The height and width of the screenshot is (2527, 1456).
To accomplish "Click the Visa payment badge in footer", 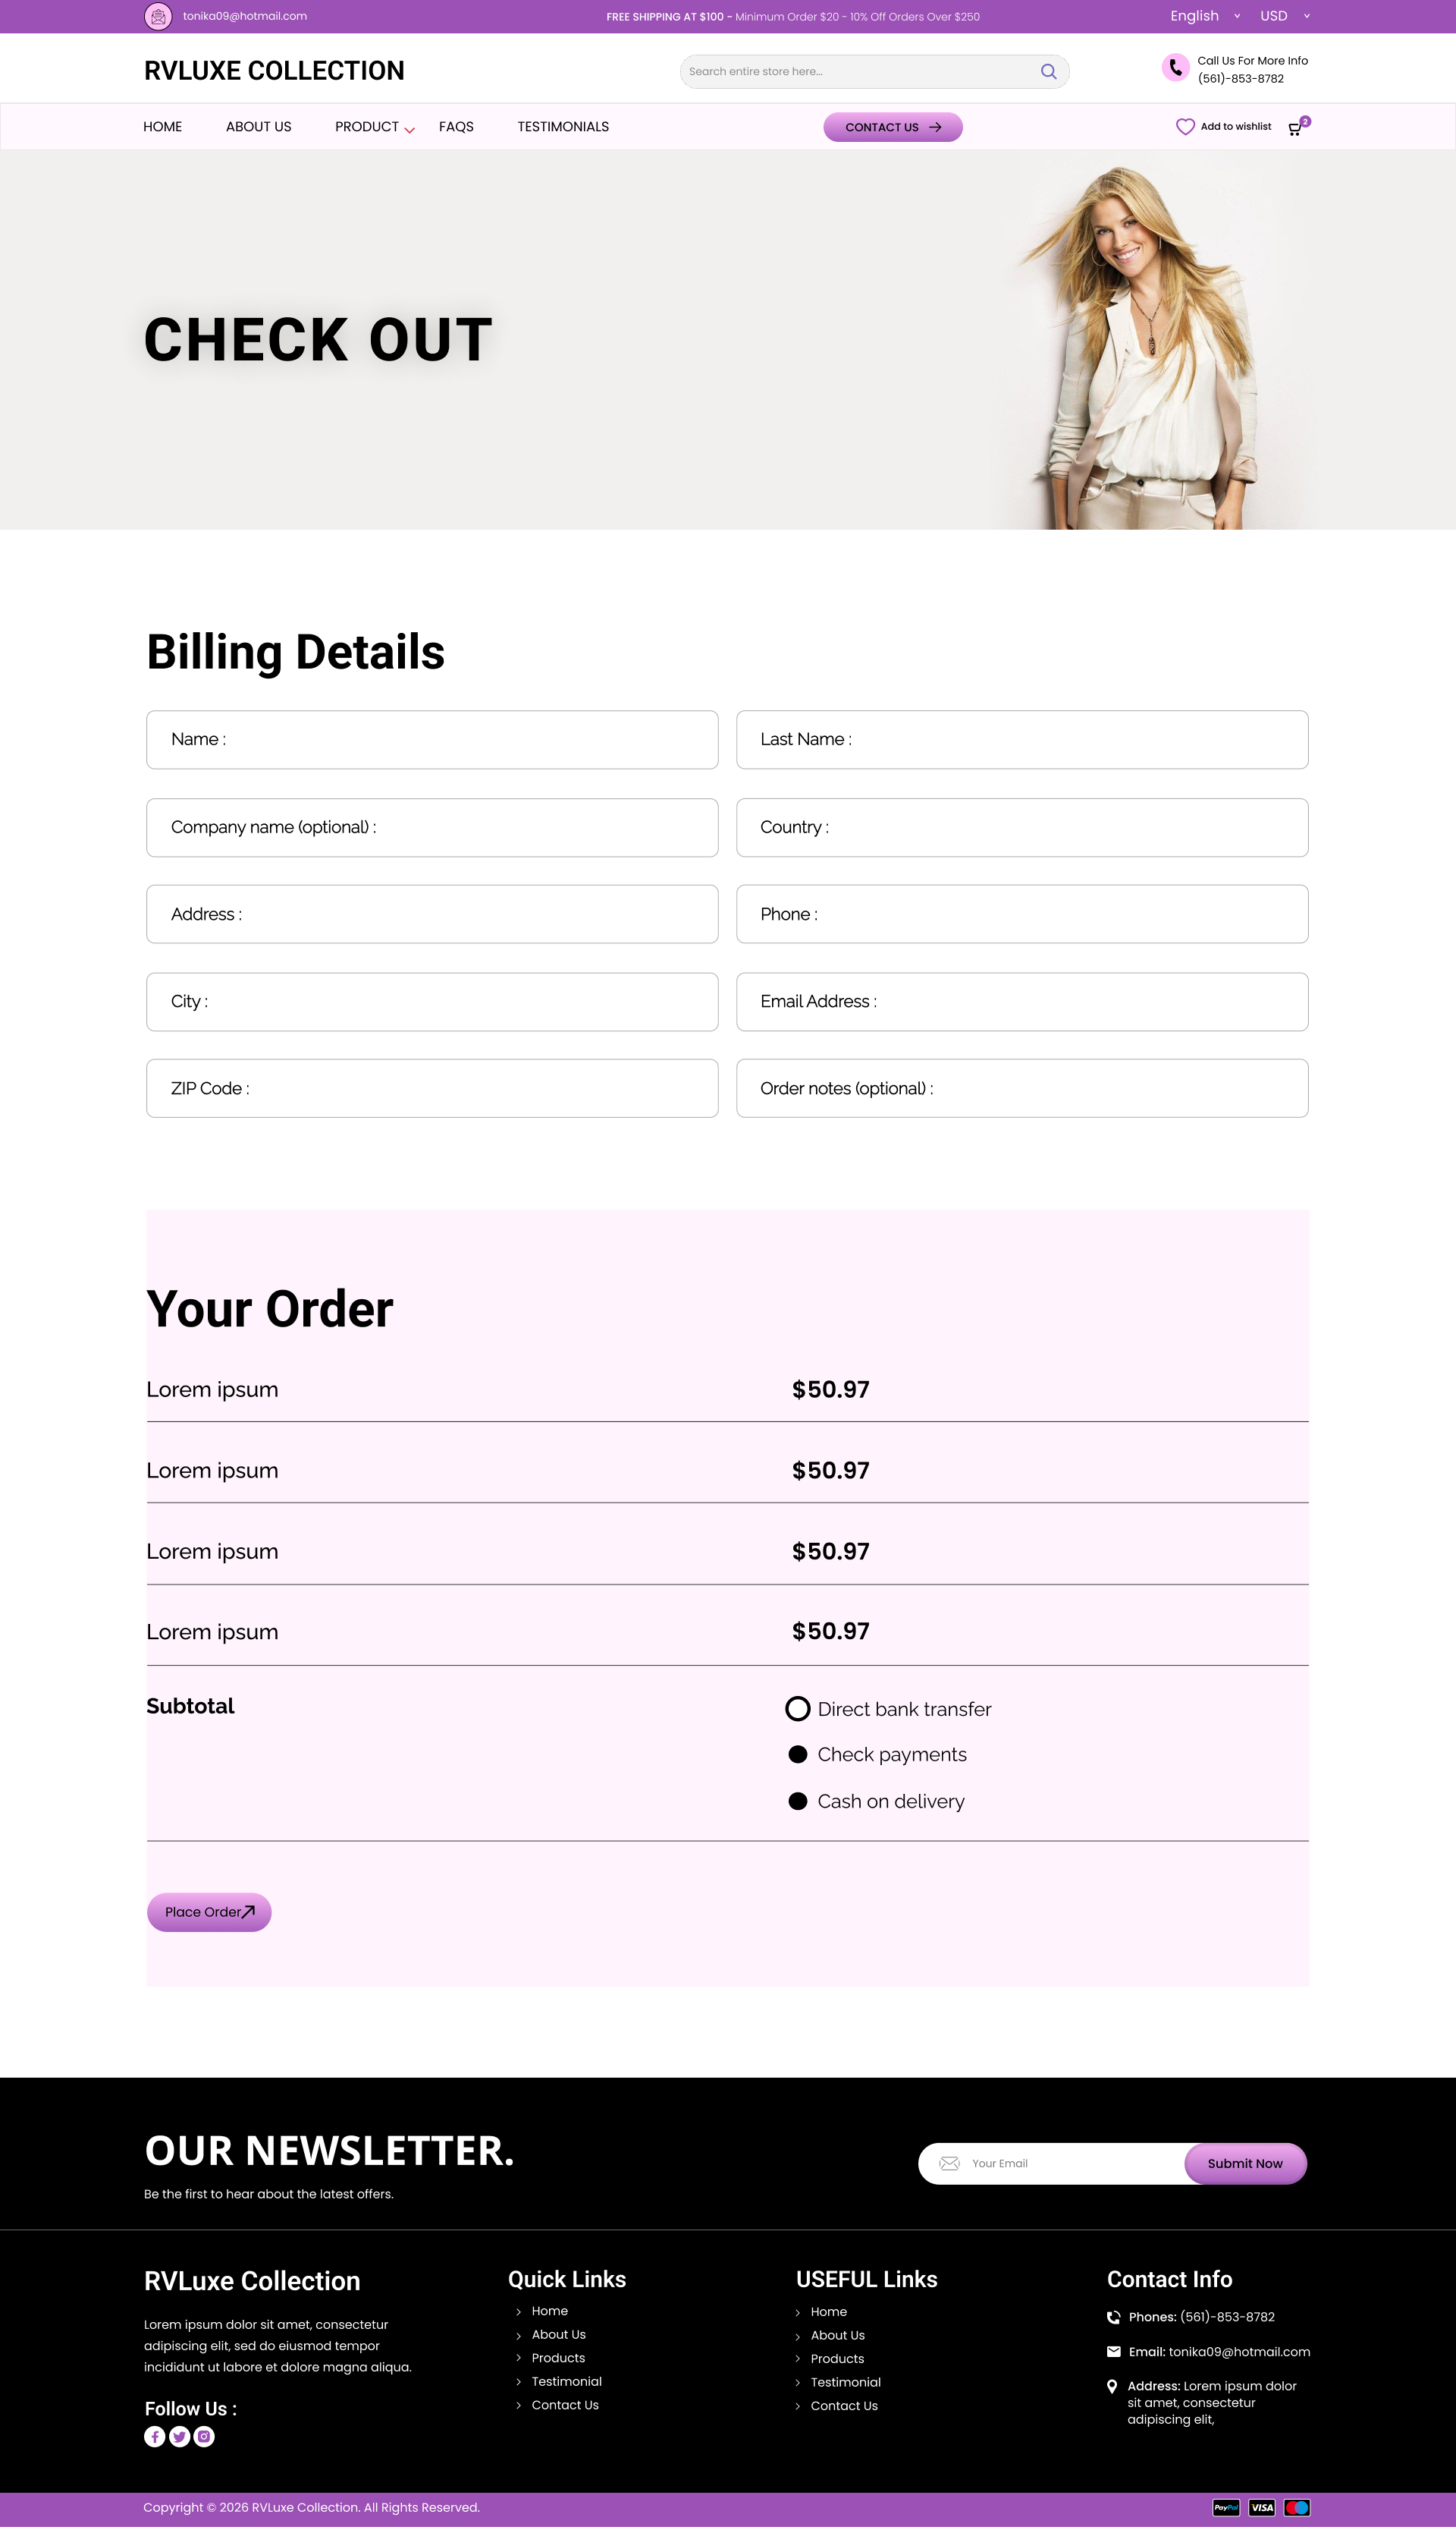I will pos(1262,2507).
